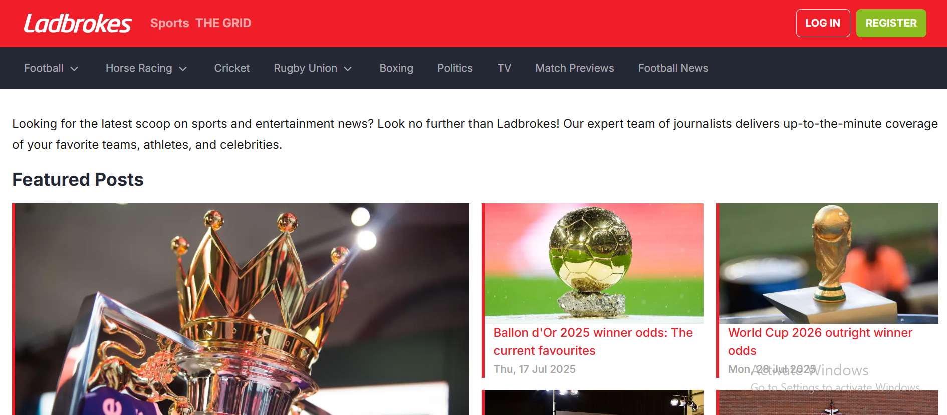
Task: Open the Sports link in header
Action: click(169, 23)
